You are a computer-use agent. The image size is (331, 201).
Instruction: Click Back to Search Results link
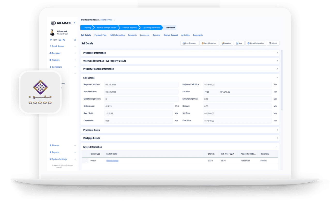90,20
